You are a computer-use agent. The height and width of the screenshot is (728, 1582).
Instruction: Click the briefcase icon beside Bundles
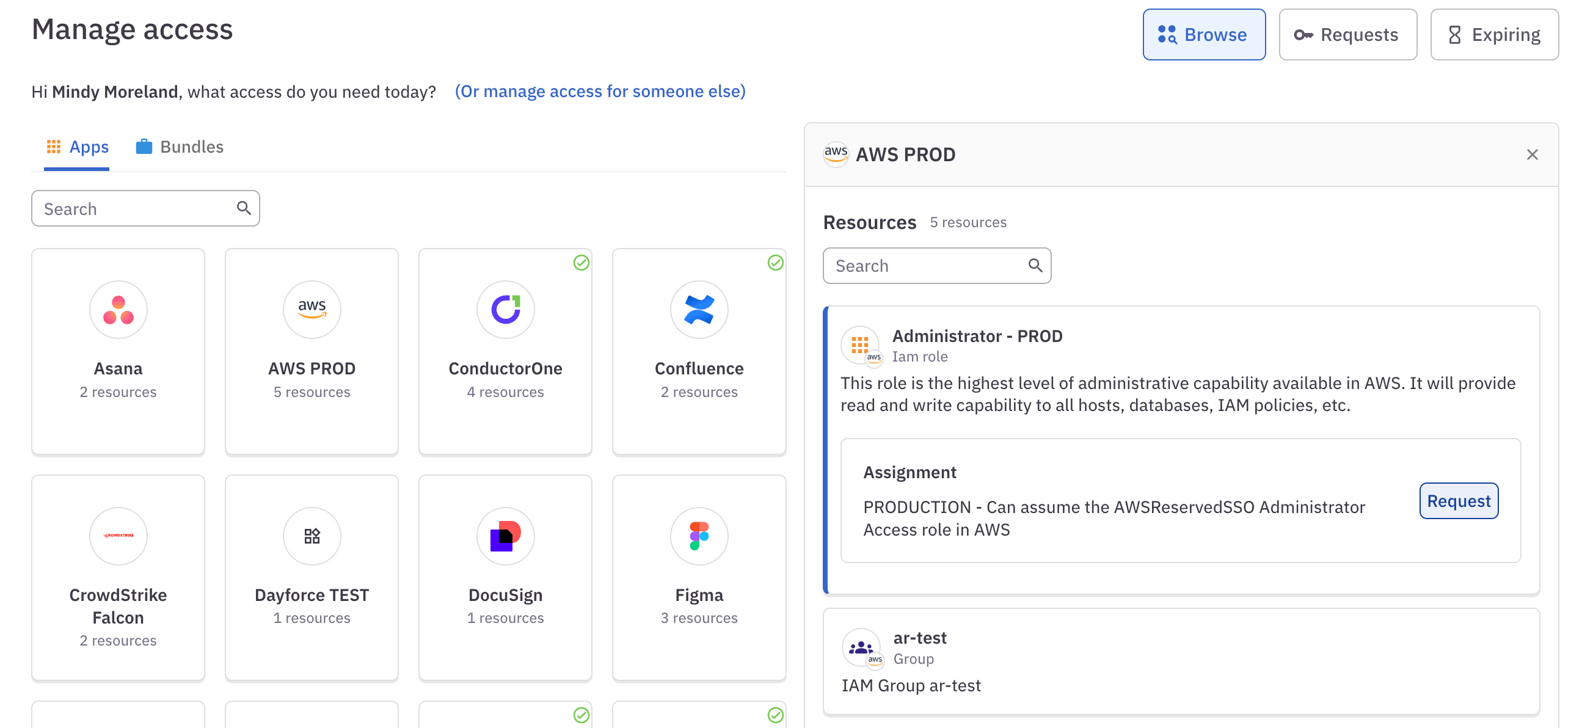click(x=144, y=146)
